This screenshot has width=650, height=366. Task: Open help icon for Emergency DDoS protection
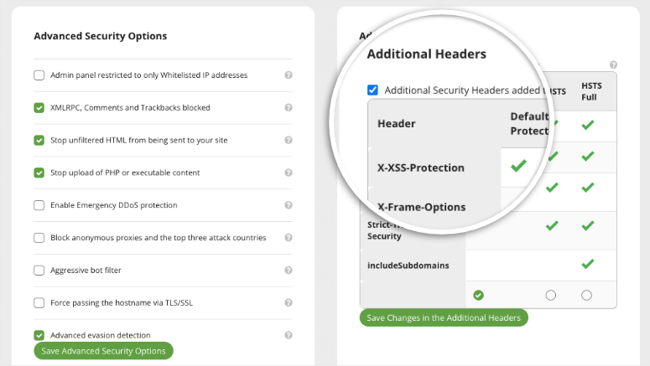tap(289, 205)
